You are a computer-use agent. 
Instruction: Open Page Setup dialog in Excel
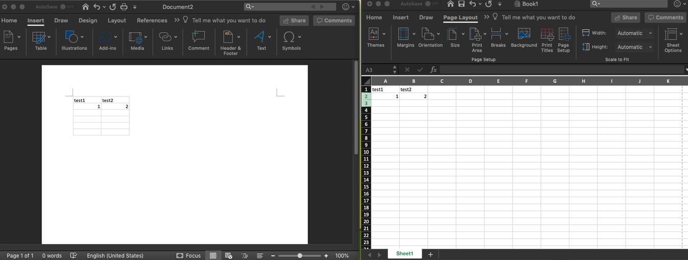point(564,40)
